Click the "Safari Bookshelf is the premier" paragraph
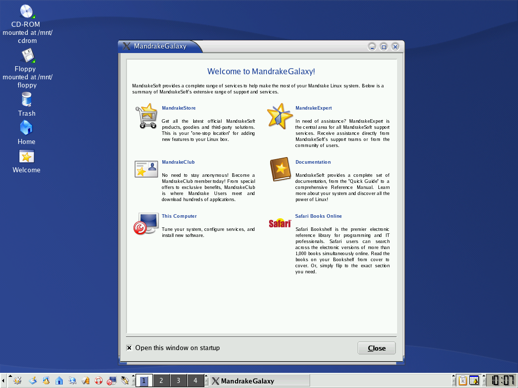This screenshot has width=518, height=388. [x=342, y=251]
